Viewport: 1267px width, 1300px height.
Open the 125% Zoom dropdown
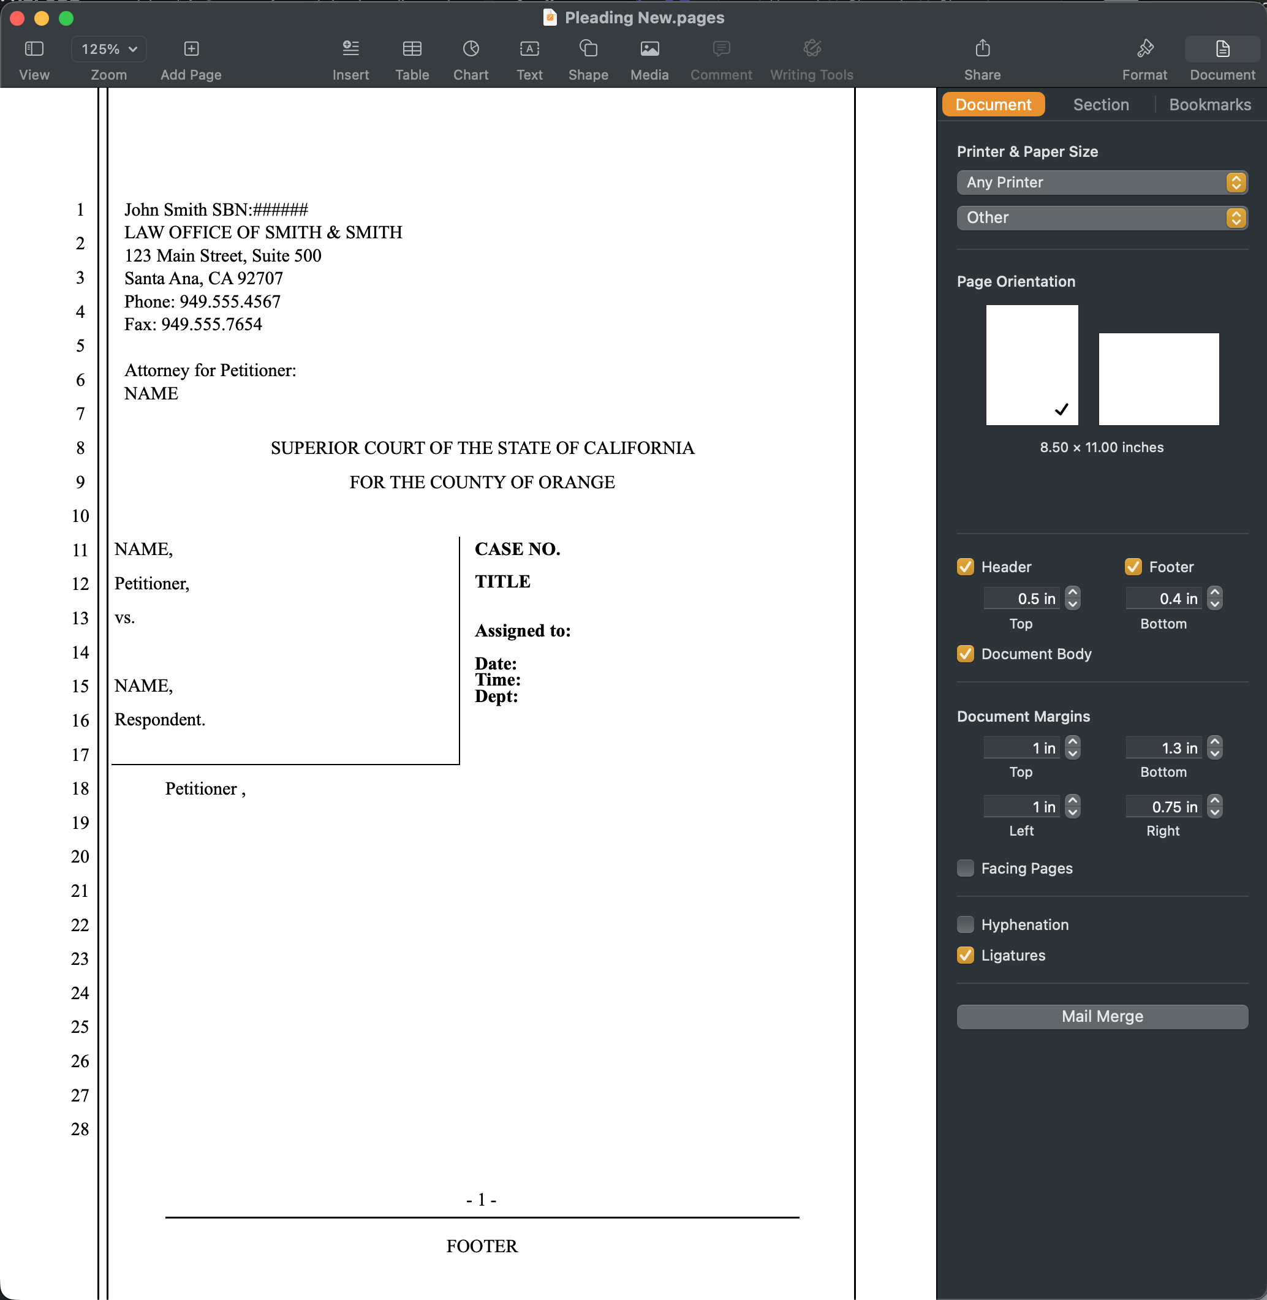pyautogui.click(x=109, y=48)
